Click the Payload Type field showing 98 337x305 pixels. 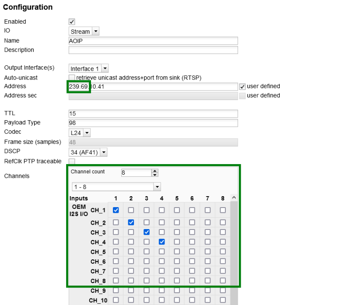(153, 123)
